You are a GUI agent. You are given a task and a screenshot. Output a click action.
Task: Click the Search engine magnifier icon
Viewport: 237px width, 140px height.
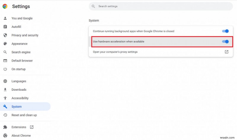coord(5,52)
